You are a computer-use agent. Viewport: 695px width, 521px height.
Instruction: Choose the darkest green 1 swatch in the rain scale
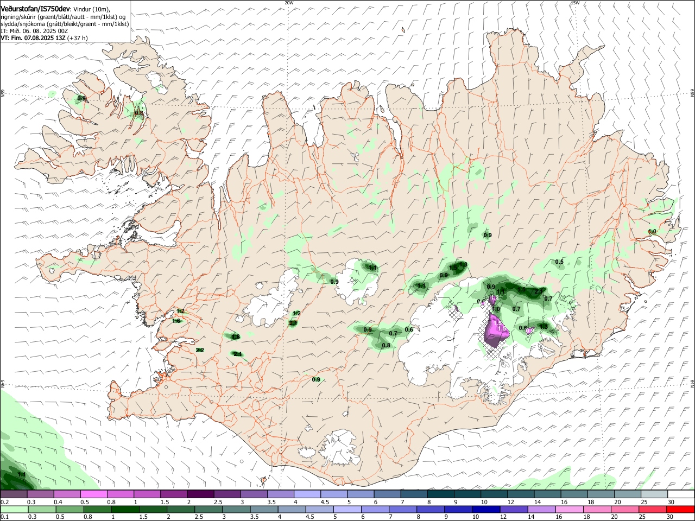pyautogui.click(x=125, y=510)
